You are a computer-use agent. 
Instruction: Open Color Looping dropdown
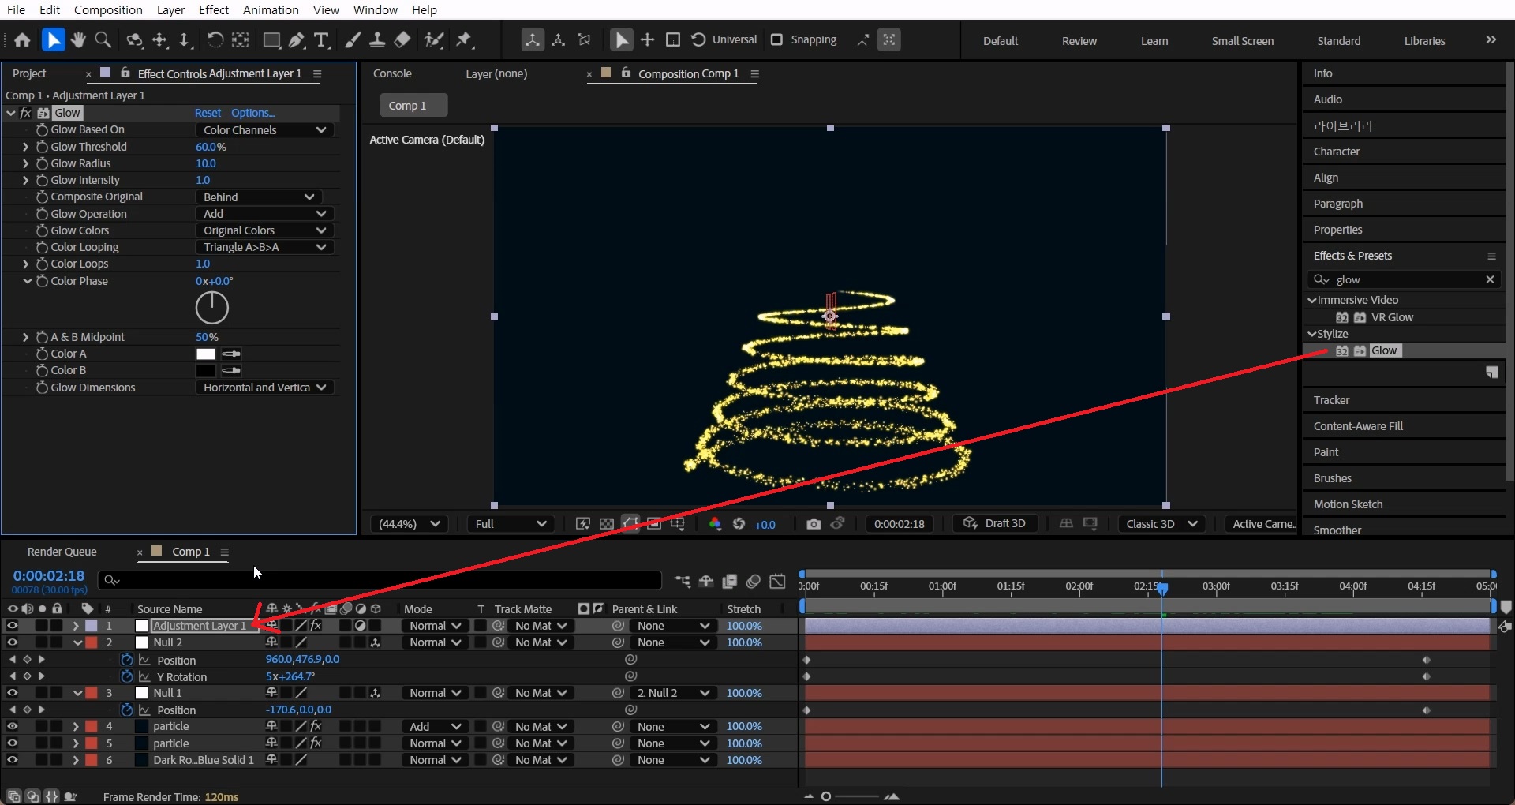coord(264,247)
